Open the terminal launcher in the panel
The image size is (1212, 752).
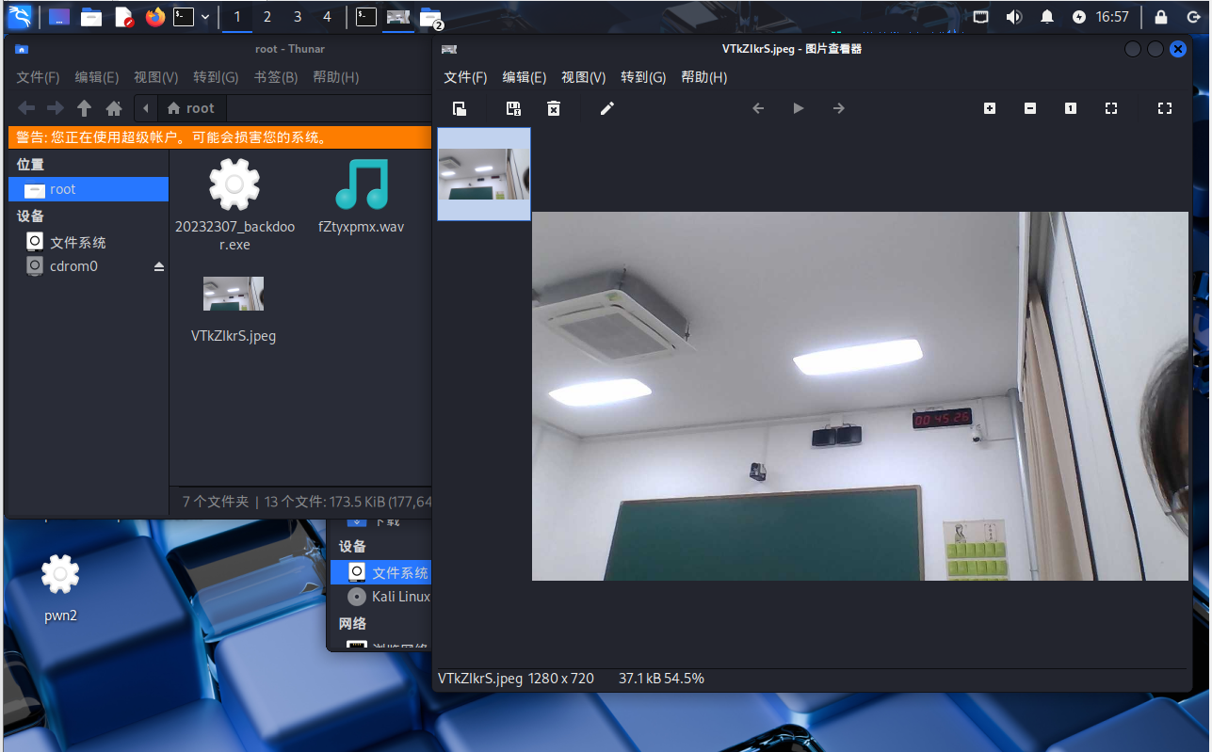click(x=185, y=17)
